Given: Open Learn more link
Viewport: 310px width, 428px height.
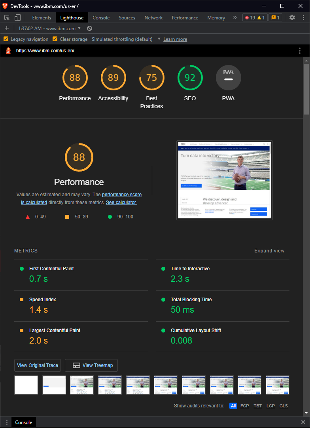Looking at the screenshot, I should 175,39.
